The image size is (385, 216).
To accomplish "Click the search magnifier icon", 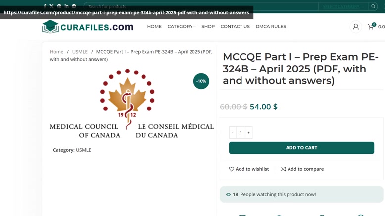I will pos(373,6).
